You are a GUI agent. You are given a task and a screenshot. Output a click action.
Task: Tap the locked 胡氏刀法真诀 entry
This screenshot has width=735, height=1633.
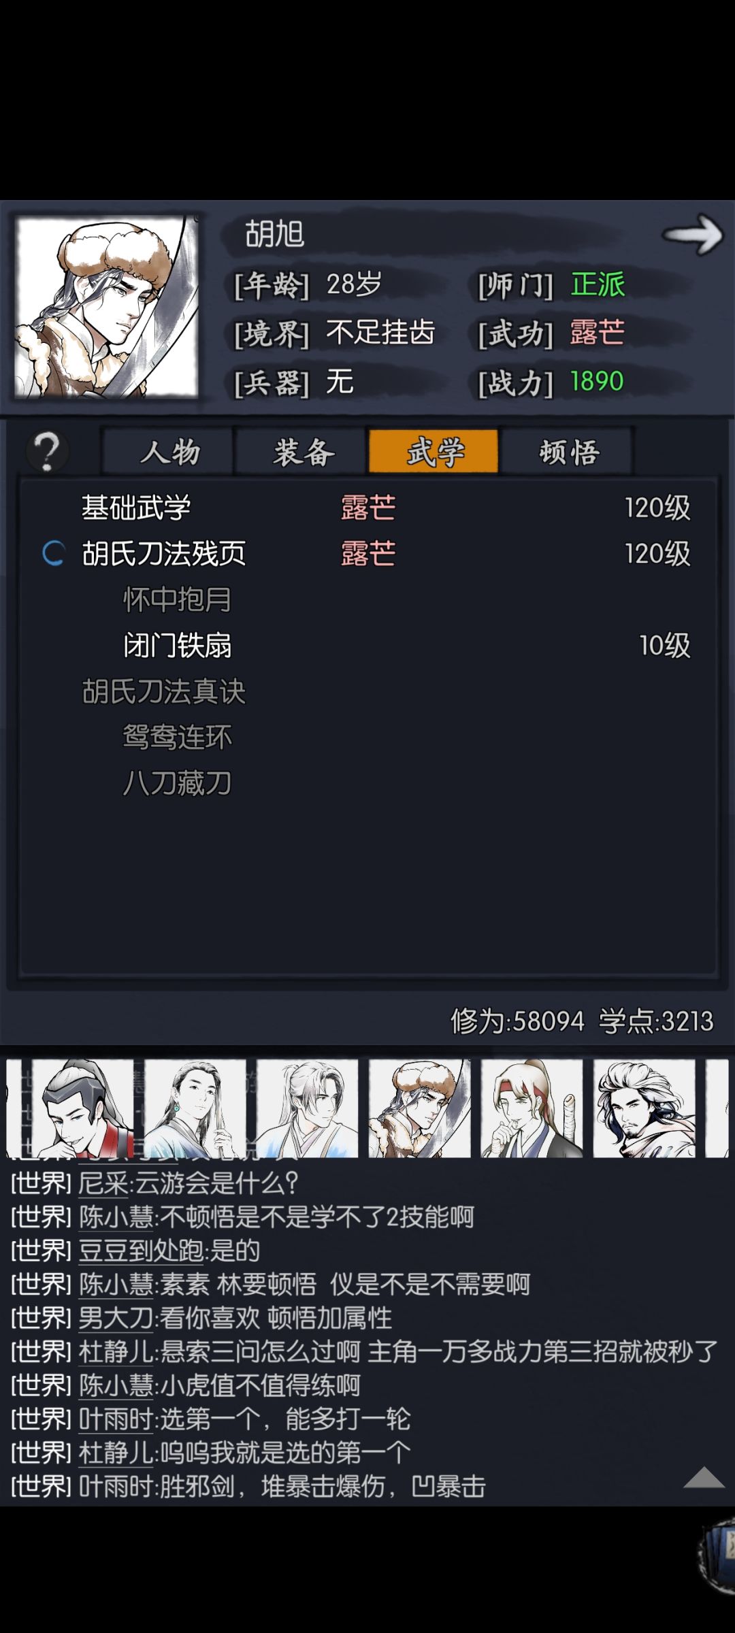163,691
